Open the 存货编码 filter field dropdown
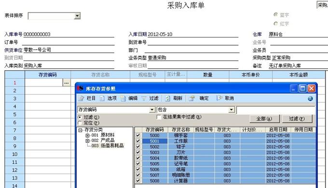 click(152, 110)
